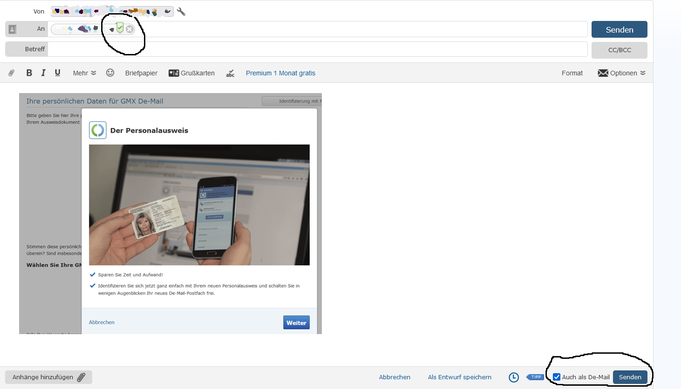Screen dimensions: 681x389
Task: Toggle bold formatting
Action: [29, 73]
